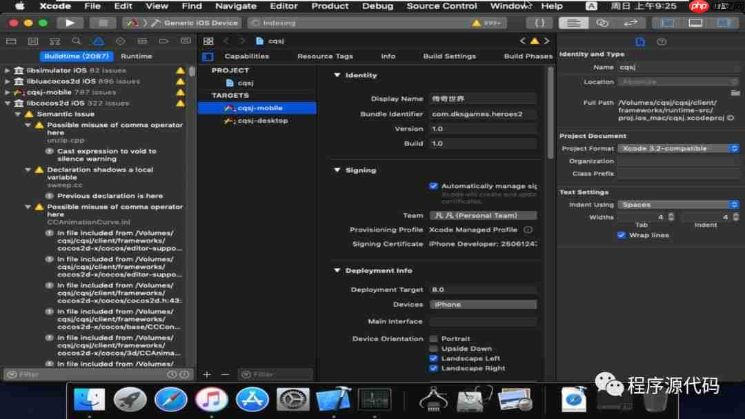Switch to the Capabilities tab
This screenshot has width=745, height=419.
pyautogui.click(x=246, y=56)
